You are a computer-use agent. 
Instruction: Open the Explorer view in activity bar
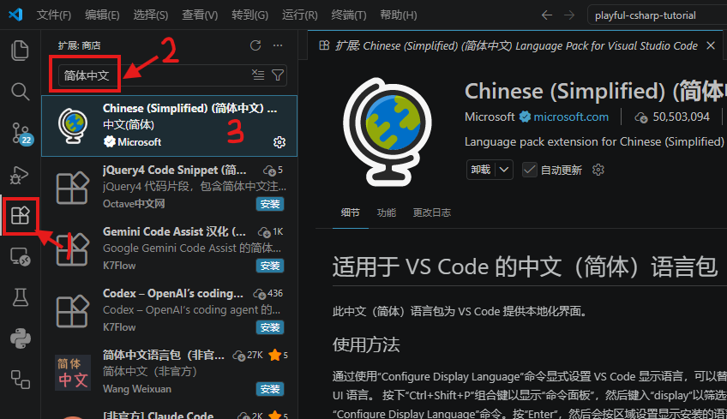point(20,50)
